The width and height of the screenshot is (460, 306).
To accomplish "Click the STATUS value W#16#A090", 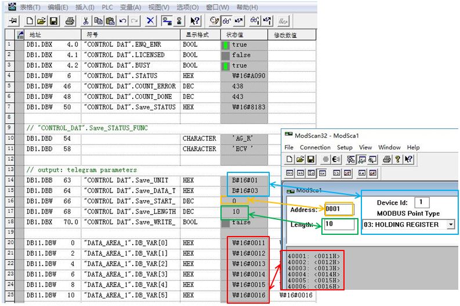I will (244, 76).
